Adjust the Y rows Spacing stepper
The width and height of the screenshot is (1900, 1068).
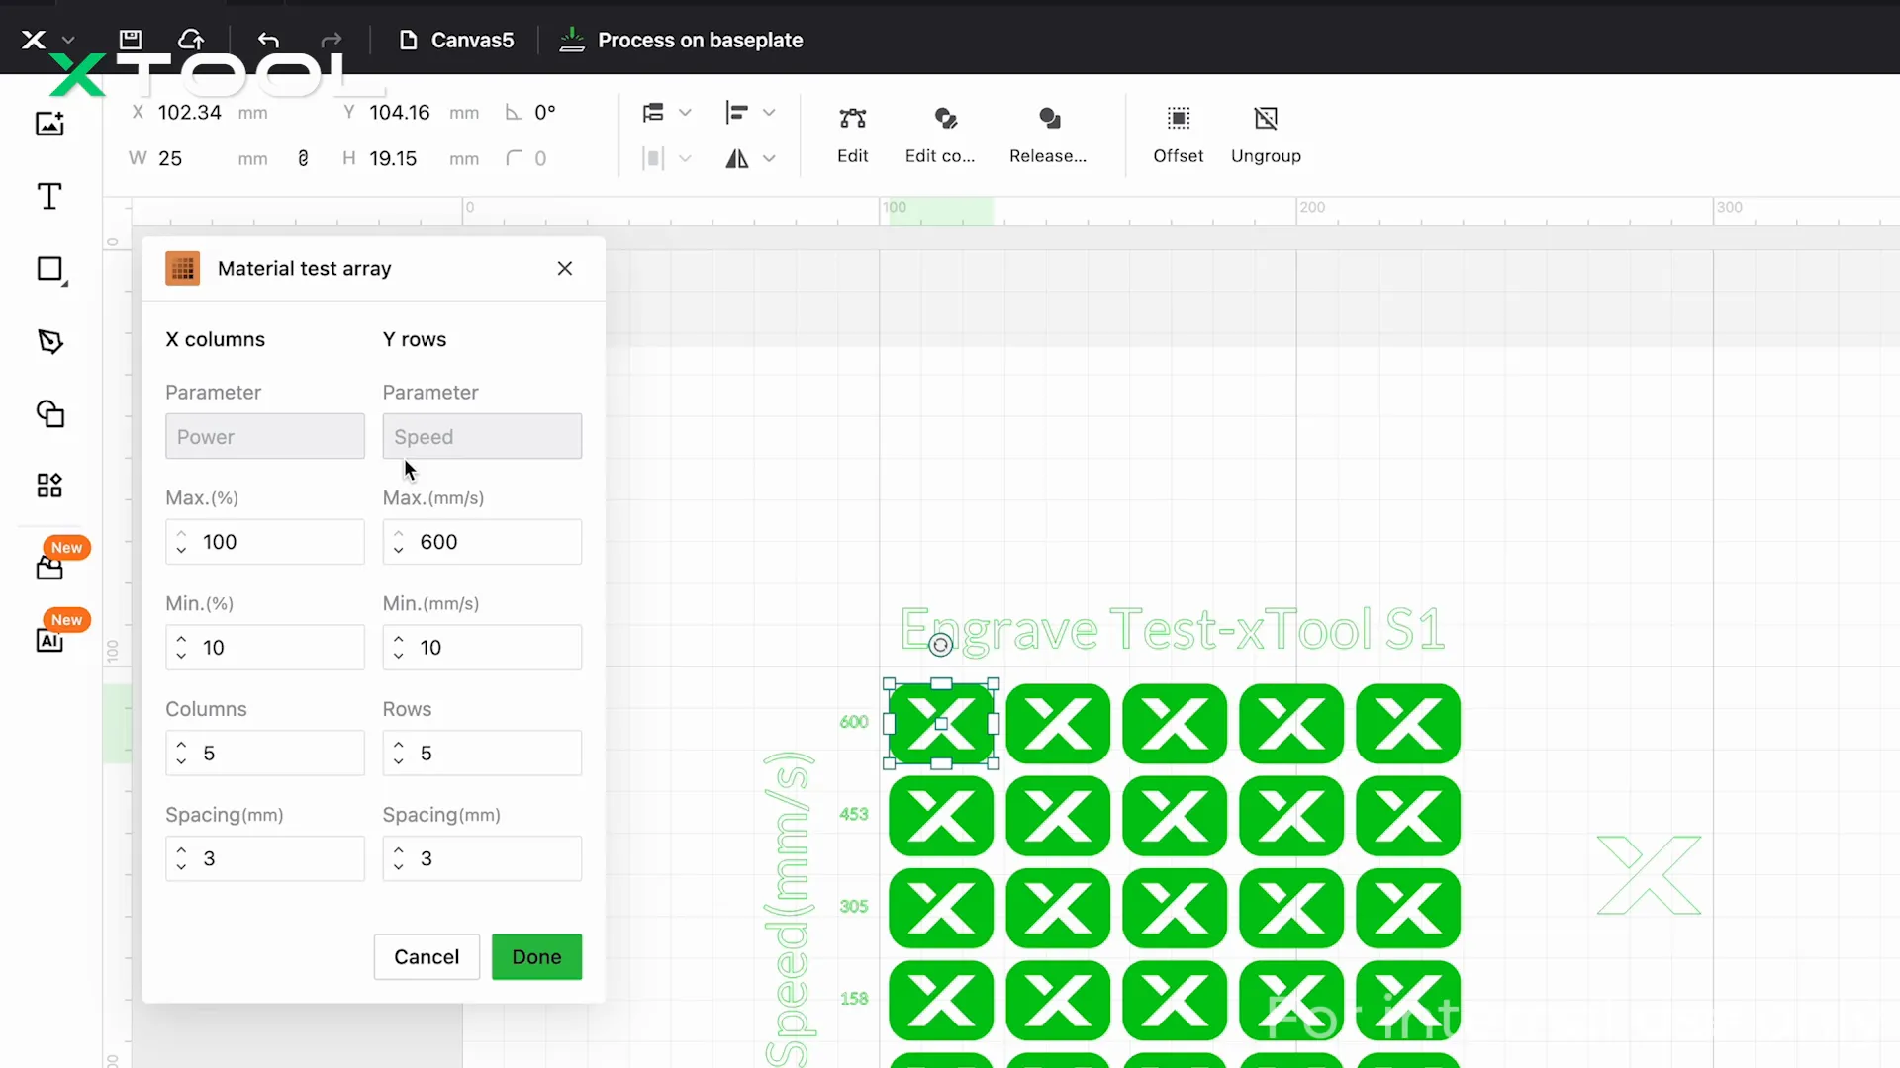tap(398, 858)
